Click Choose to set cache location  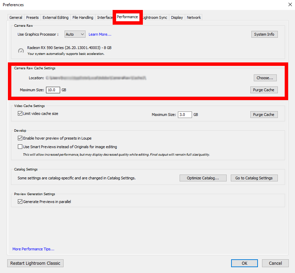(265, 78)
